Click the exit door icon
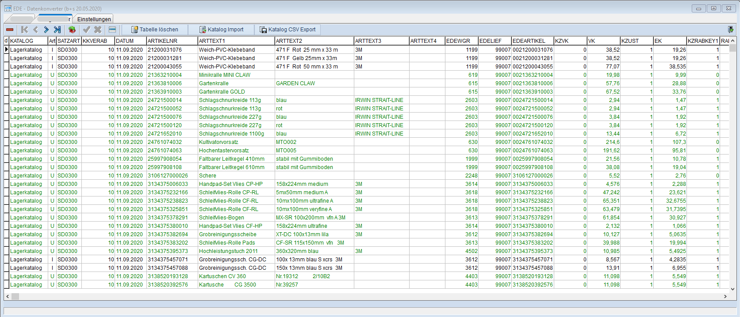Viewport: 740px width, 317px height. point(730,30)
